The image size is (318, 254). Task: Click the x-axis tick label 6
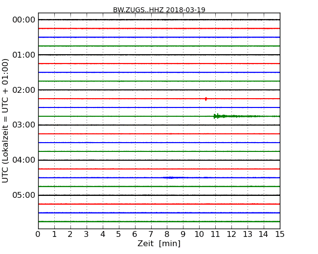coord(135,234)
